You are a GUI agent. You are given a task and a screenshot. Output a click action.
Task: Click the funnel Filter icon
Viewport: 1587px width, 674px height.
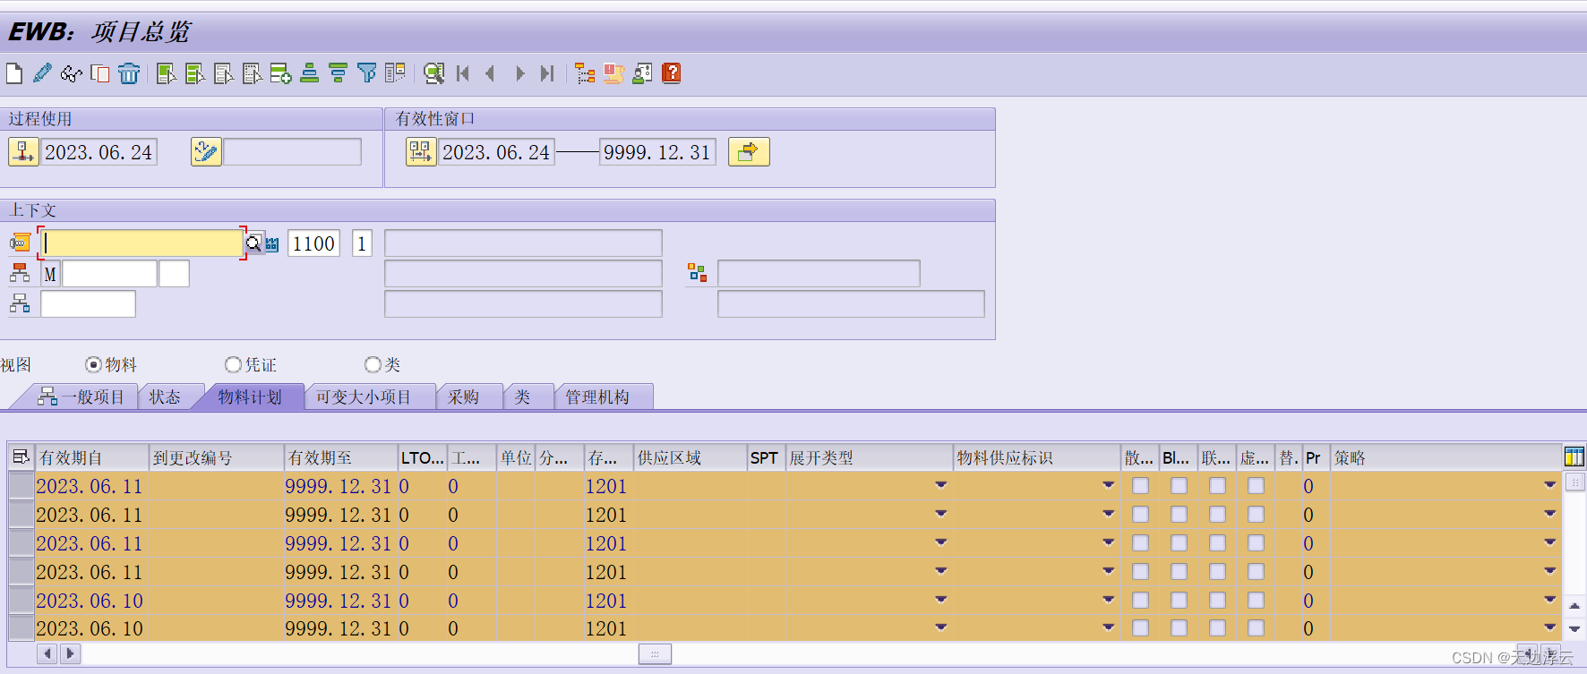pos(366,73)
